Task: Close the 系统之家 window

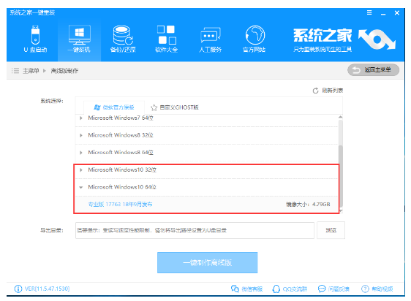Action: (x=397, y=12)
